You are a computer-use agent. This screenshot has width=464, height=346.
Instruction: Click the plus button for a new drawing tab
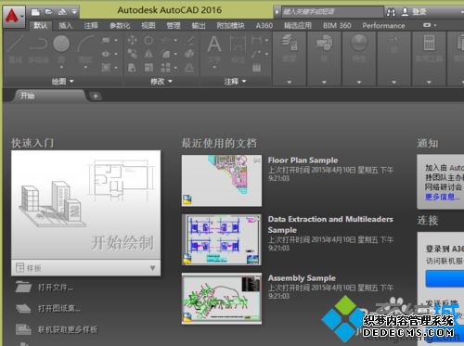pyautogui.click(x=96, y=96)
